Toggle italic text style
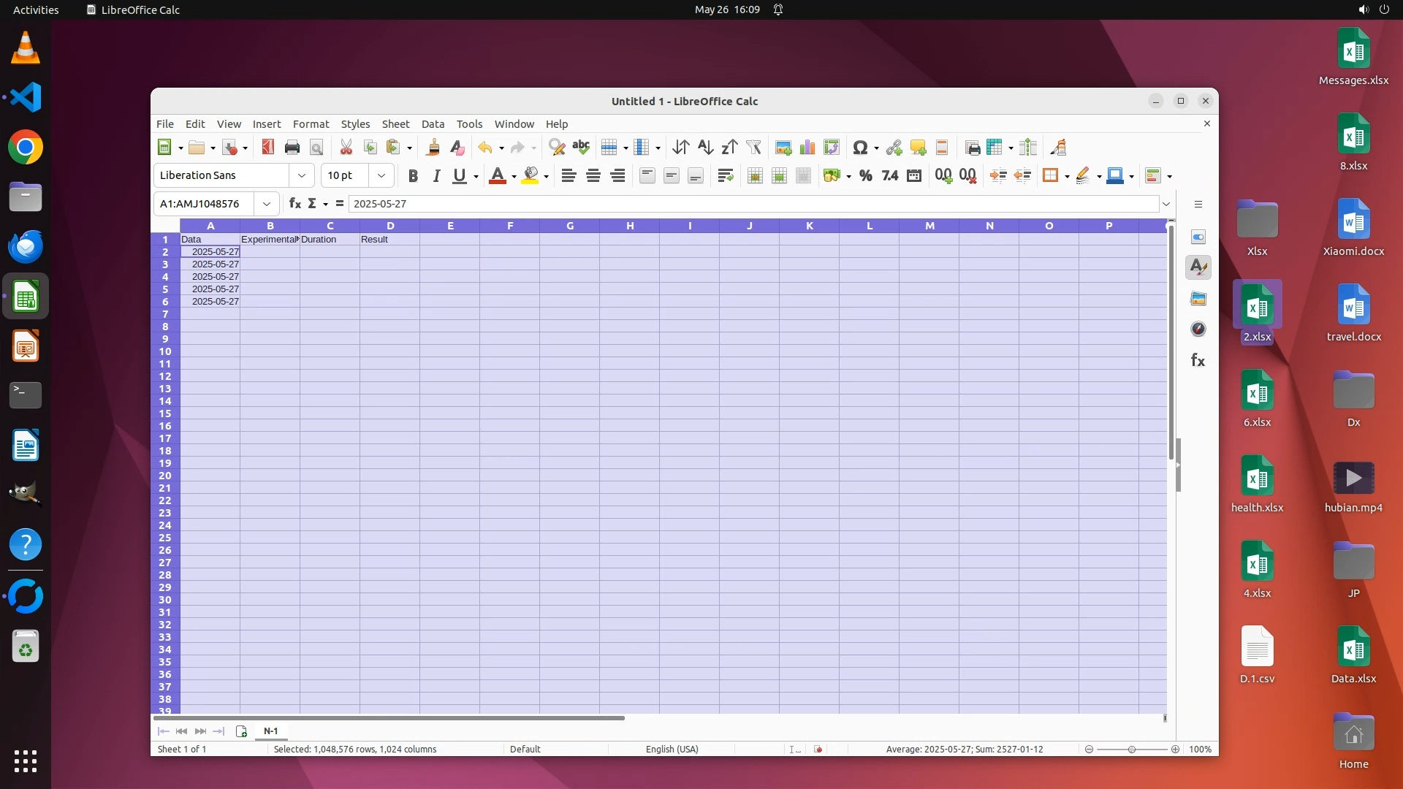 click(x=436, y=175)
